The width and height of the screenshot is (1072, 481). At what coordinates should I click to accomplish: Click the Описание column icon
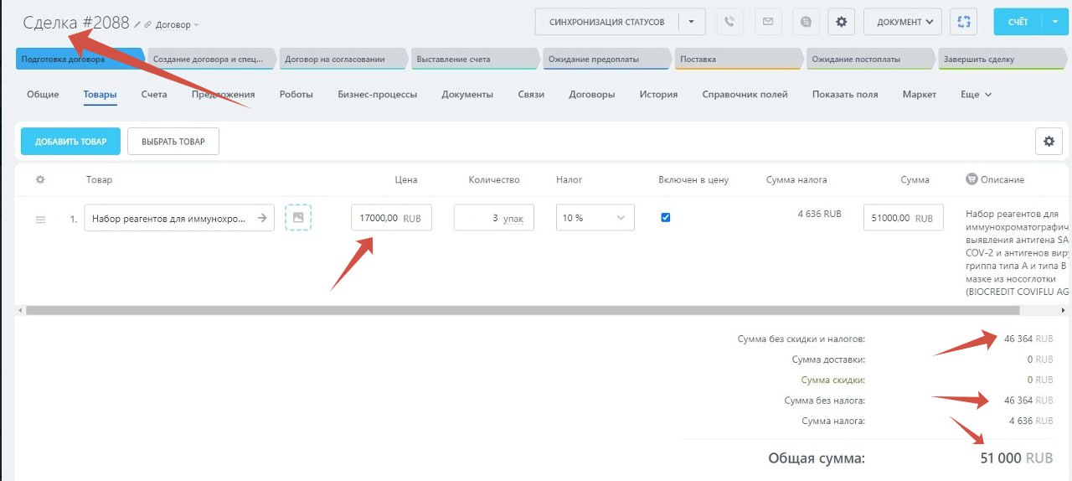point(971,179)
